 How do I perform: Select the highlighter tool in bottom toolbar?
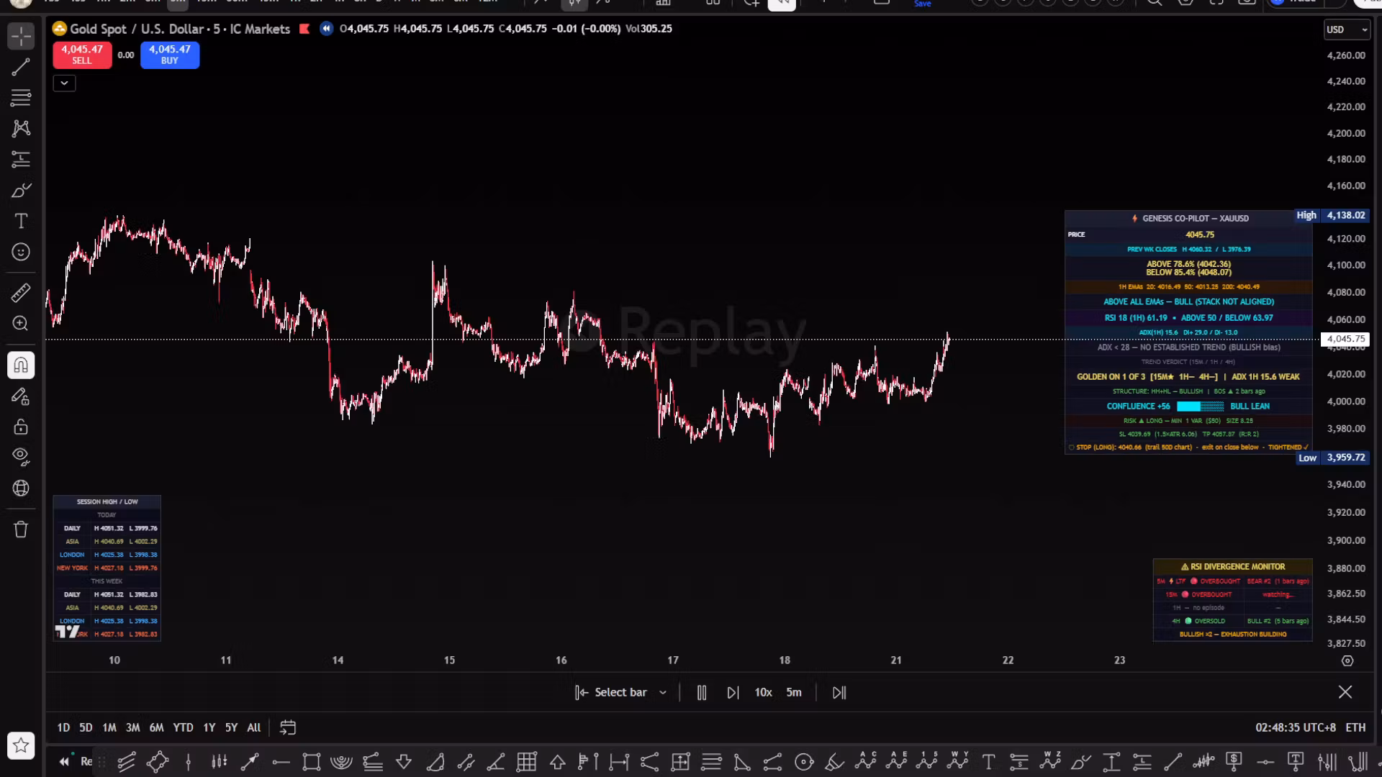pos(835,761)
